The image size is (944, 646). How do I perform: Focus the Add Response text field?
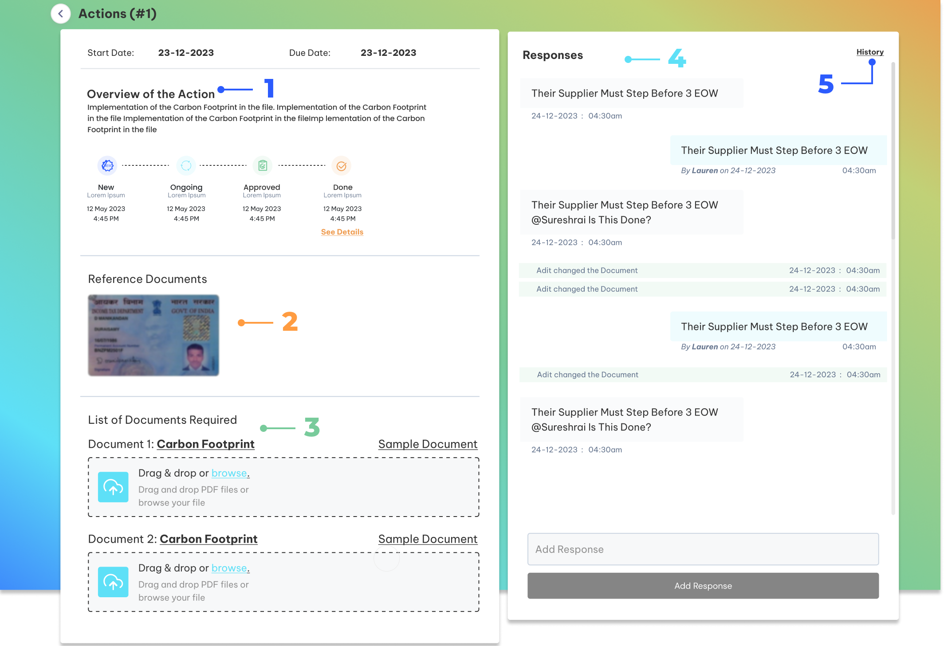click(703, 549)
